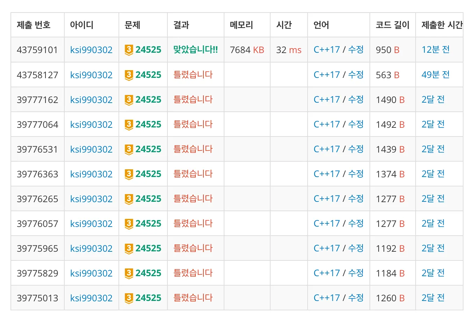Open user ksi990302 in row 43759101
Image resolution: width=474 pixels, height=317 pixels.
tap(91, 50)
